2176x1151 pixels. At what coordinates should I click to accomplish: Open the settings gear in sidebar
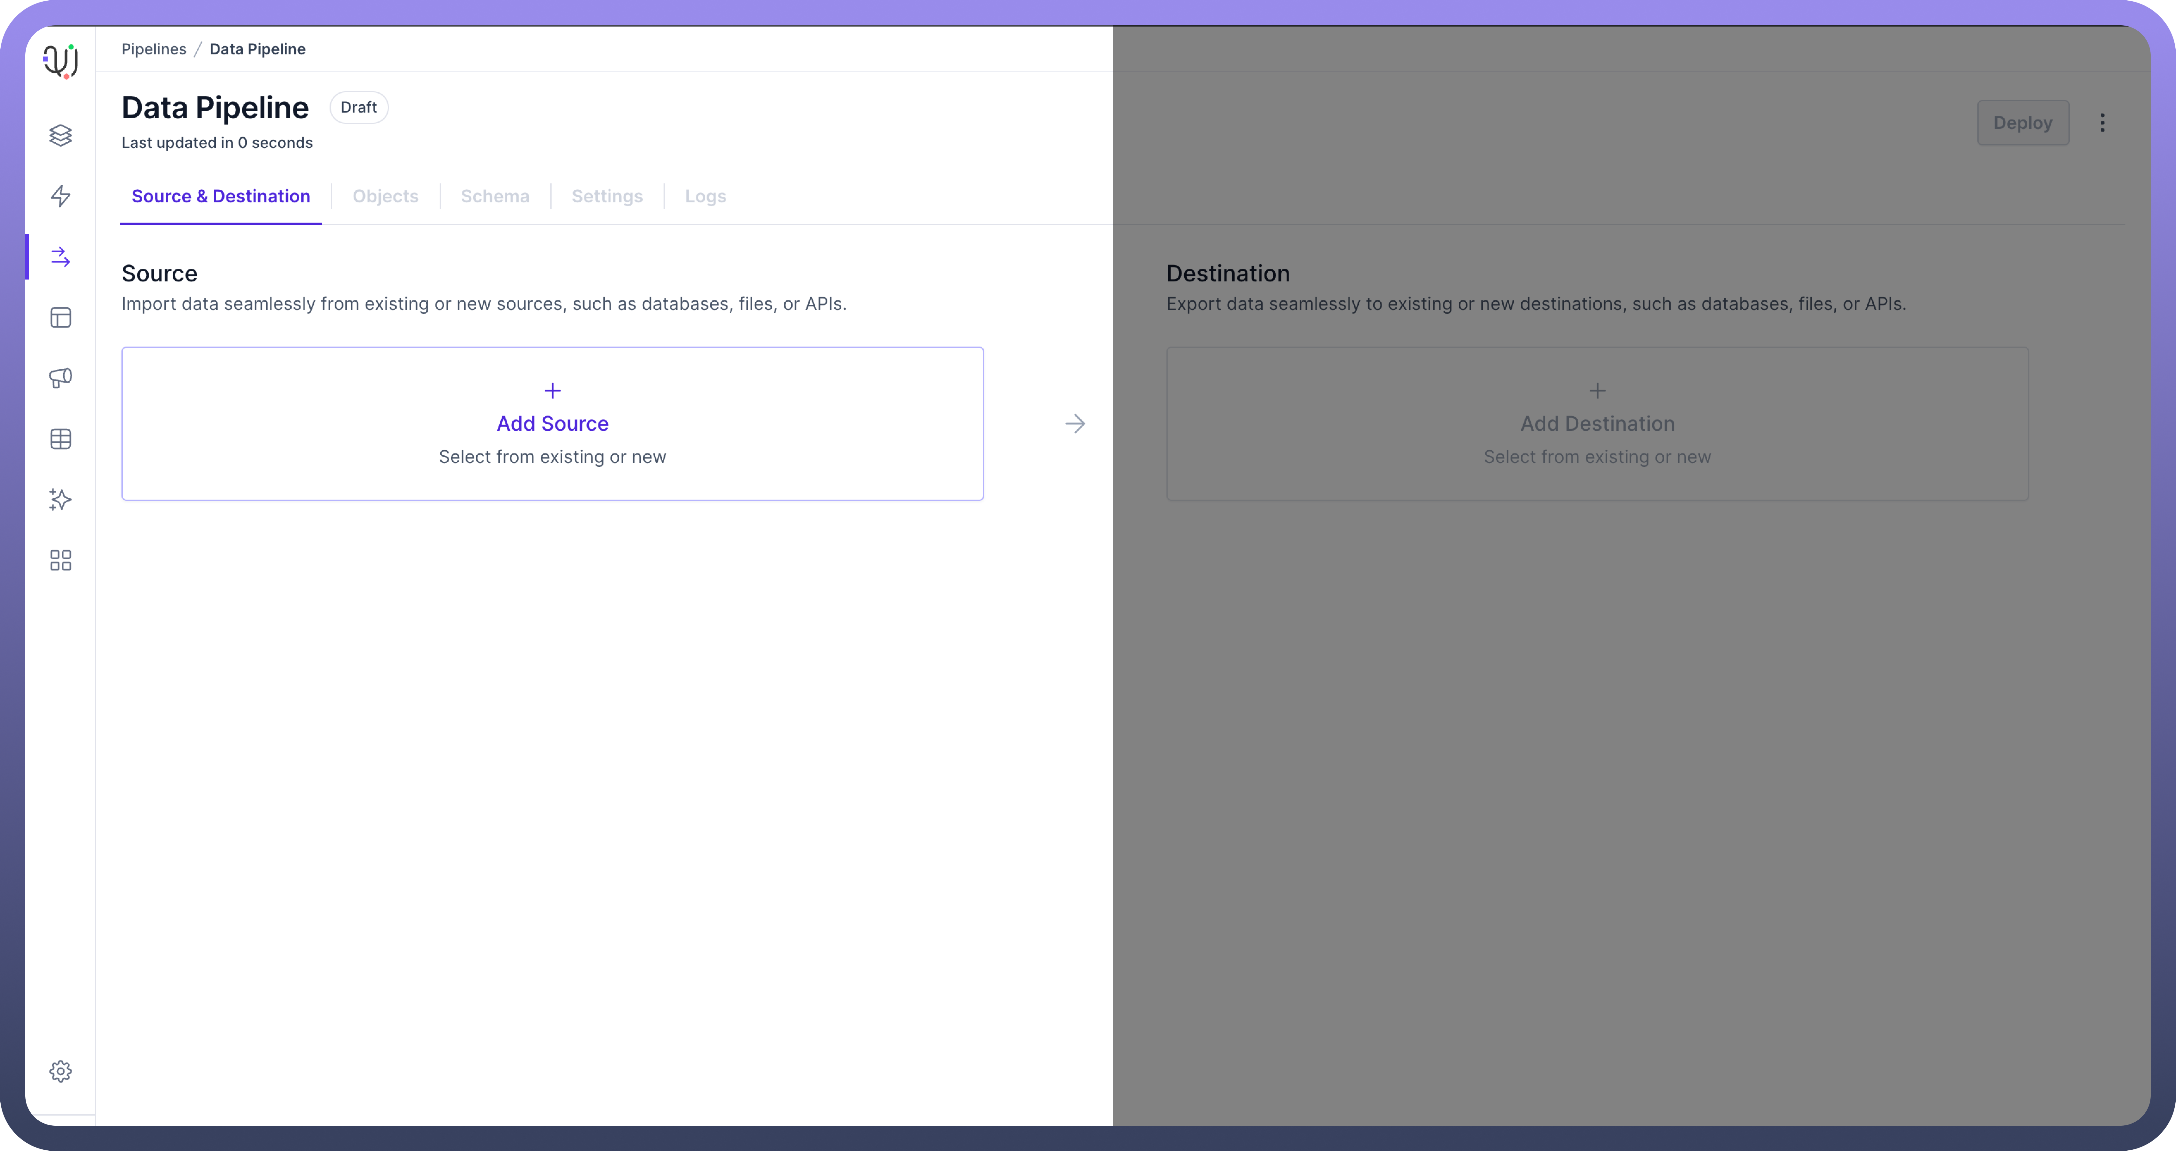[x=60, y=1071]
